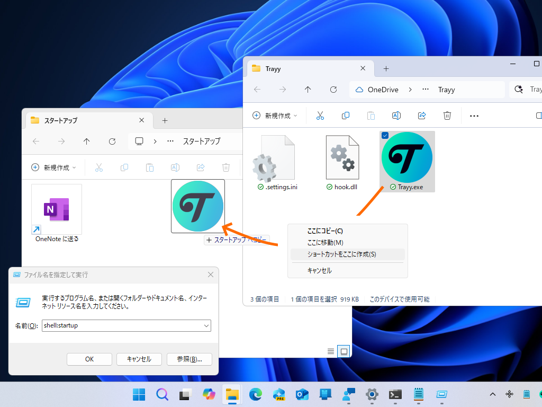
Task: Open the 新規作成 dropdown in the Trayy window
Action: coord(275,116)
